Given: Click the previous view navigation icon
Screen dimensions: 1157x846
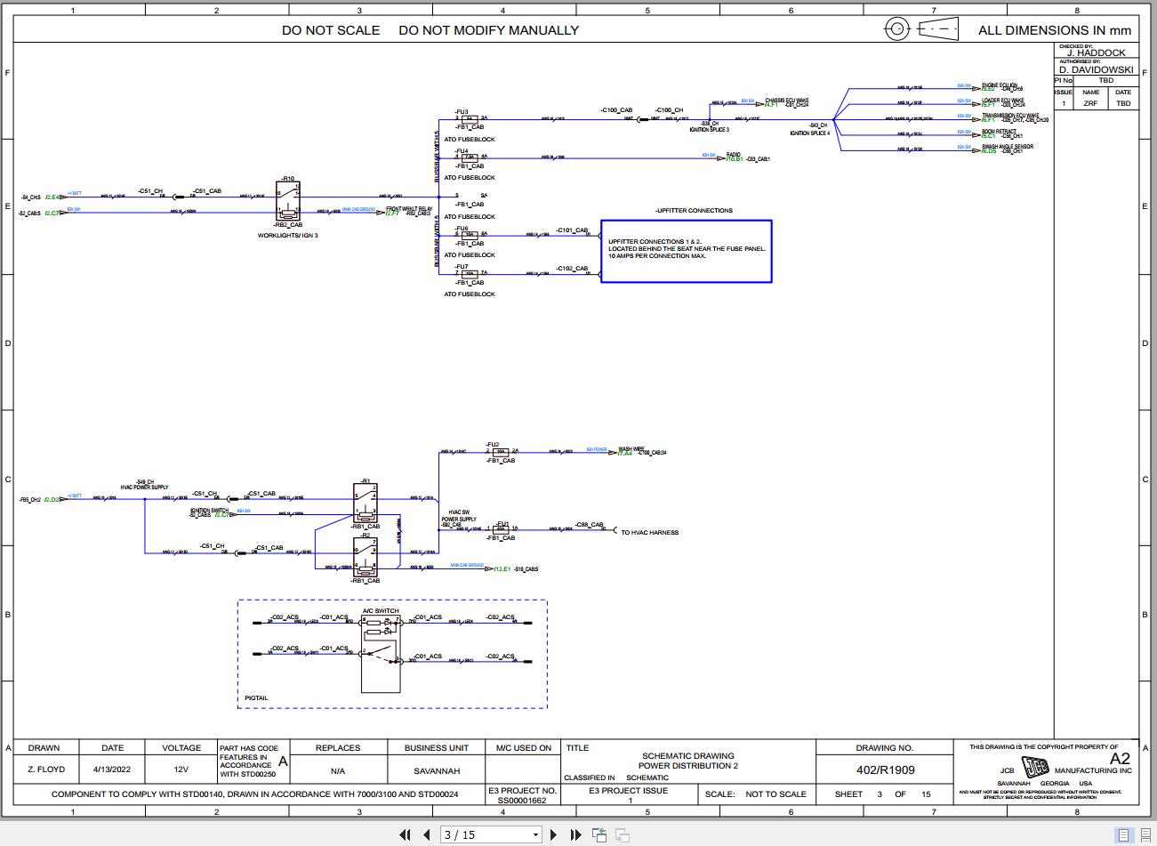Looking at the screenshot, I should (x=599, y=834).
